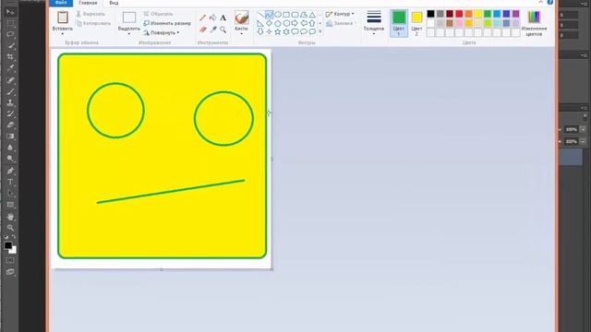The width and height of the screenshot is (591, 332).
Task: Choose the Curve shape
Action: [269, 15]
